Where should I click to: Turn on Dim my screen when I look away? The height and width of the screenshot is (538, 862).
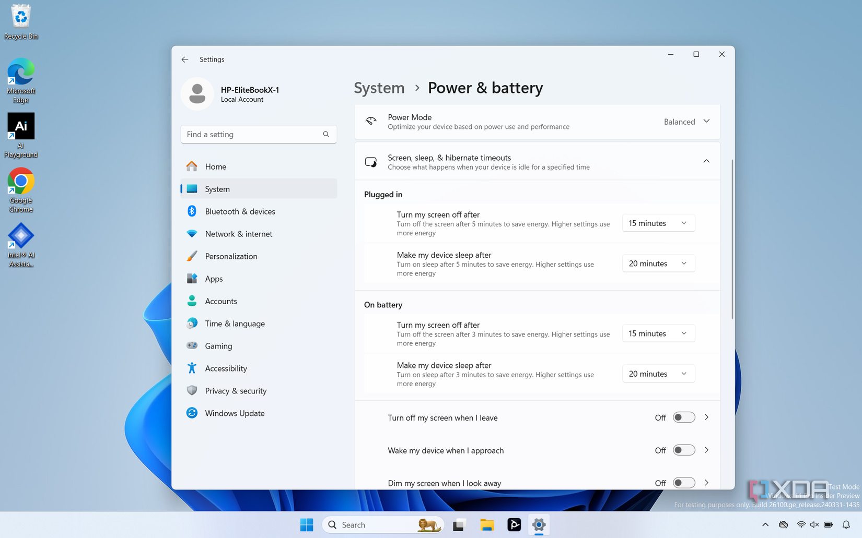coord(683,483)
